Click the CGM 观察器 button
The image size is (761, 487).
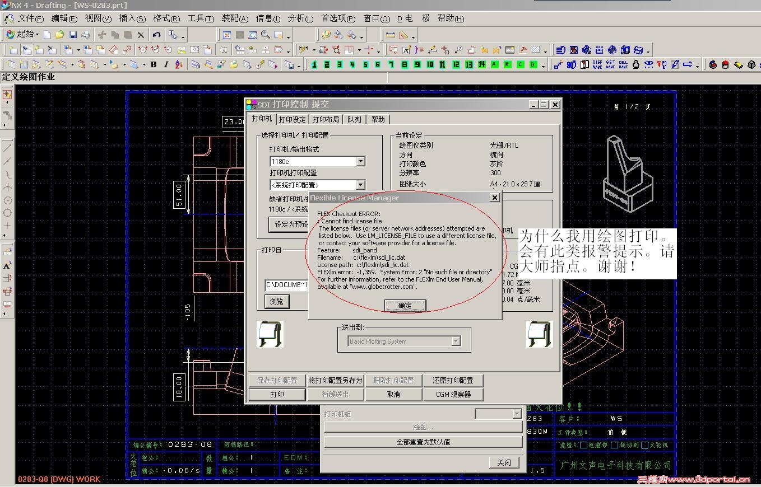(x=453, y=394)
